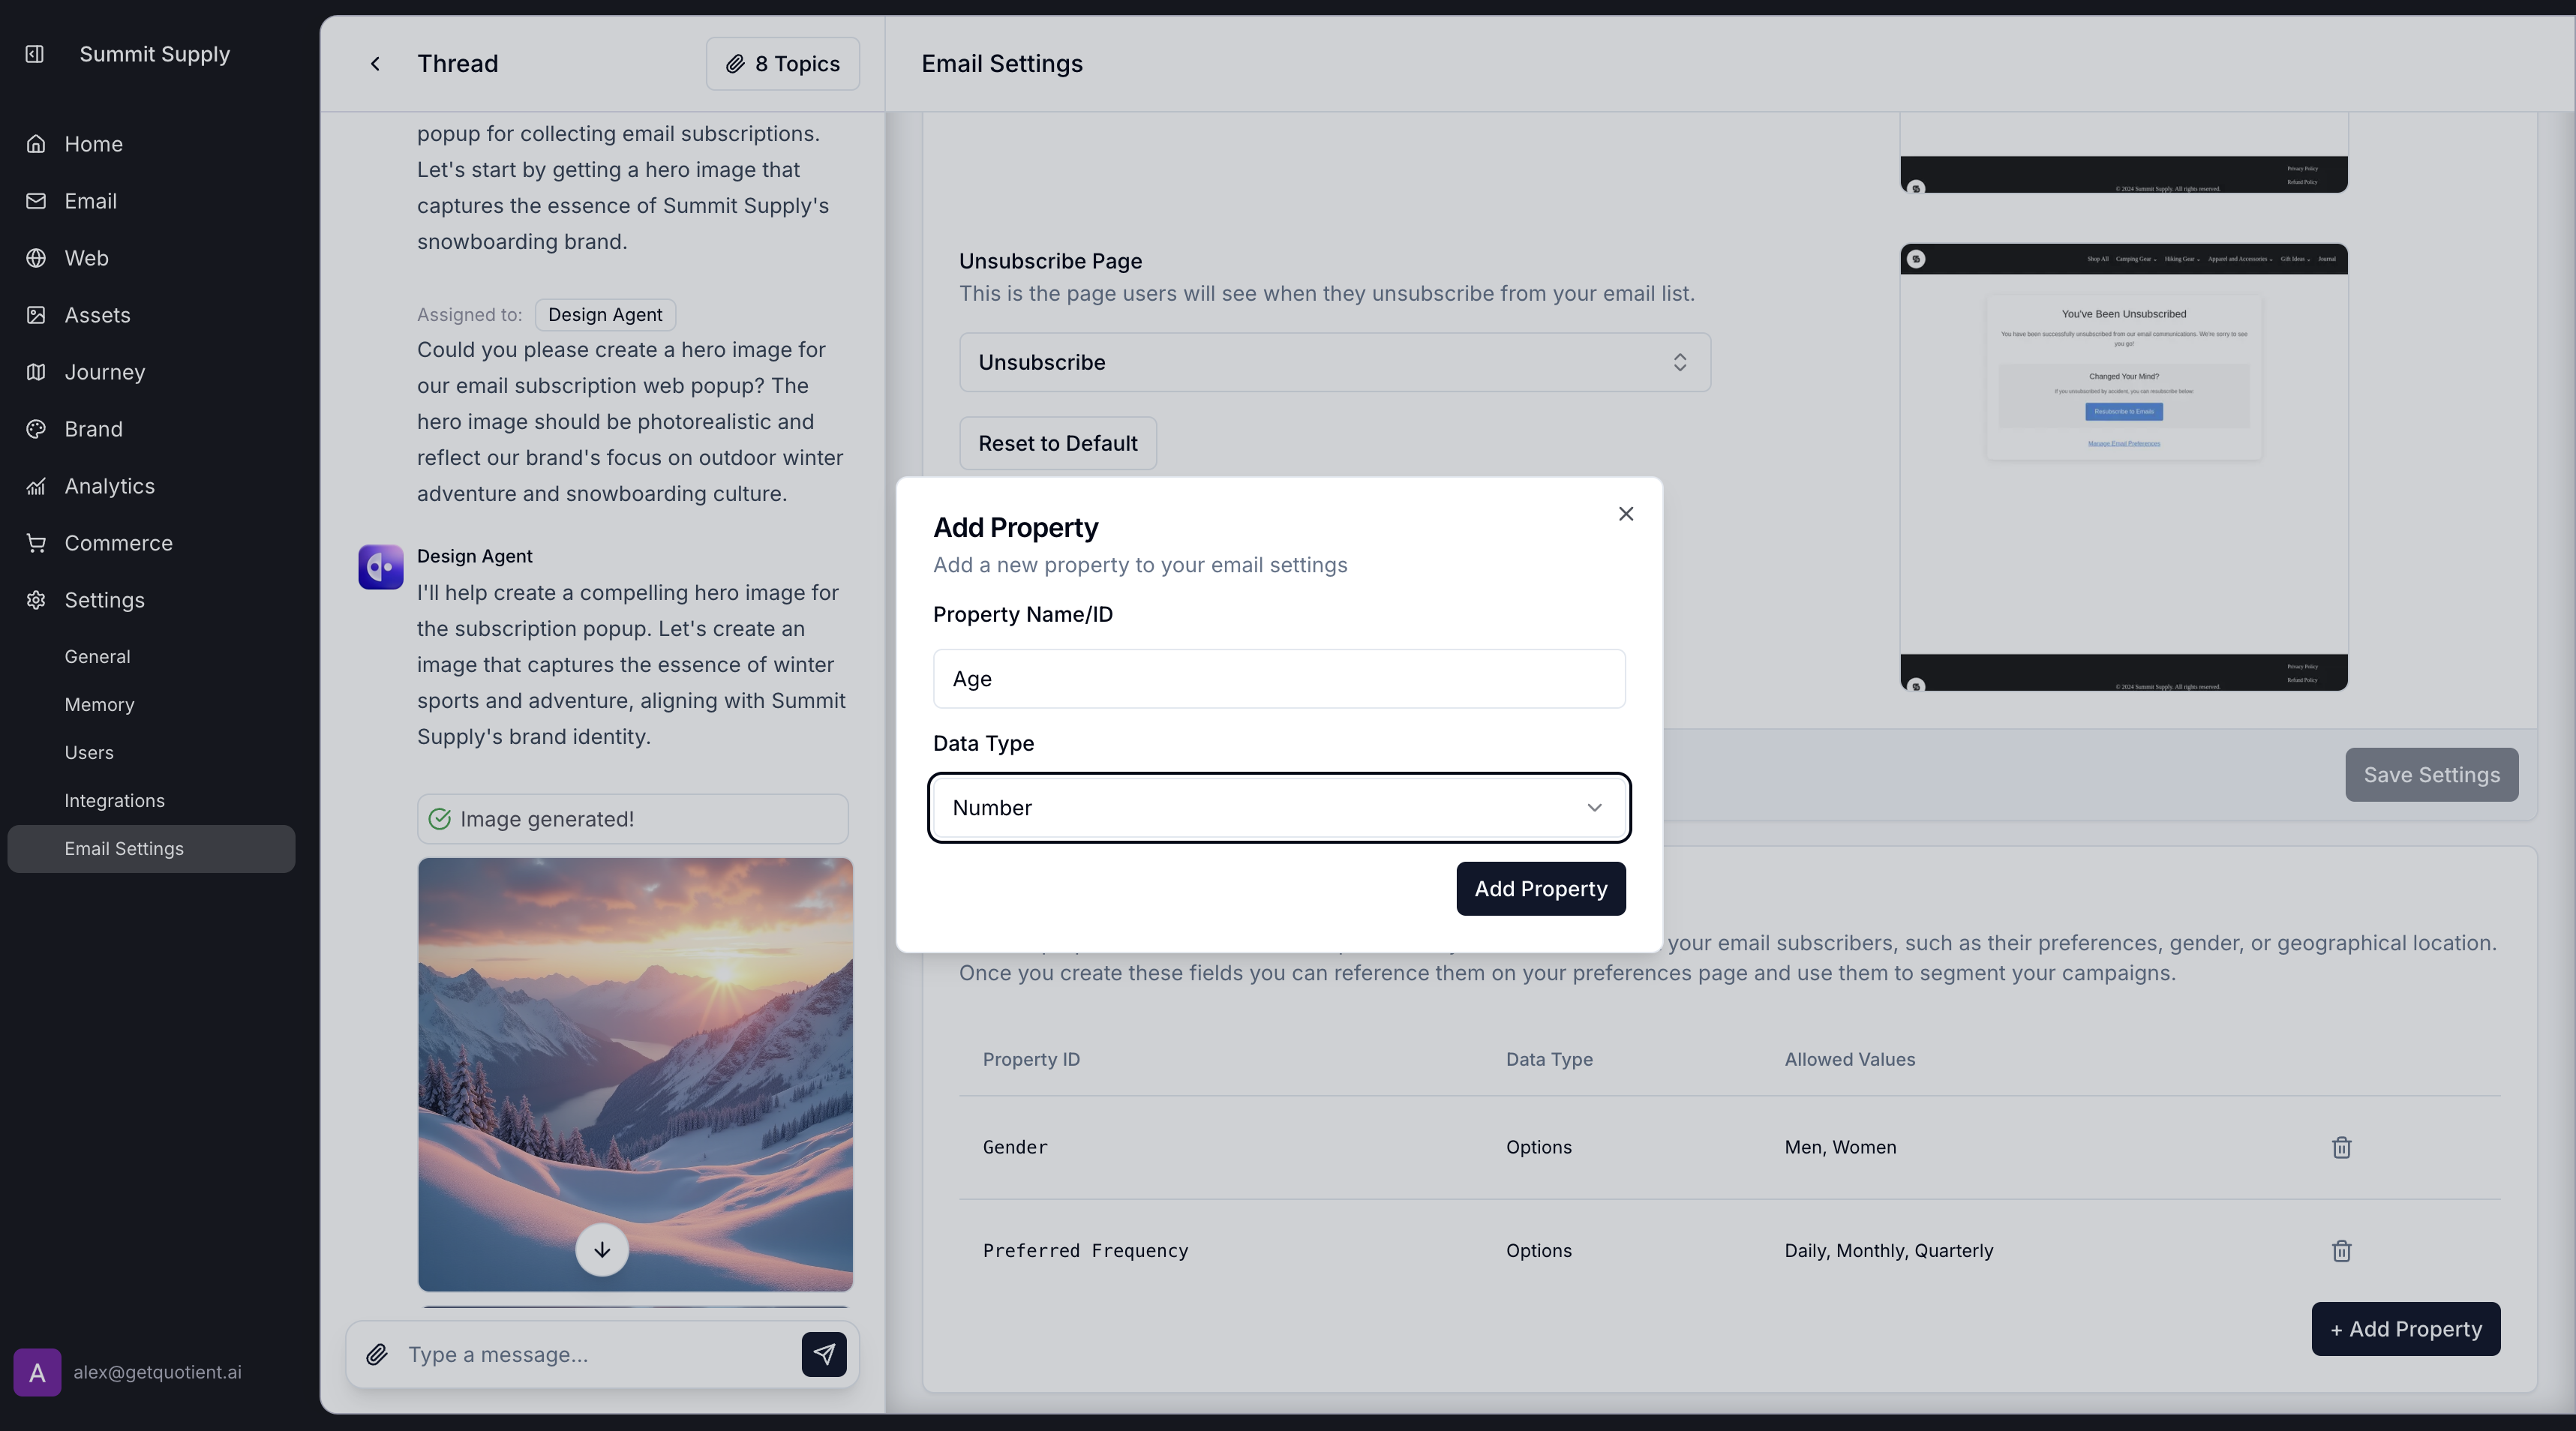Open Analytics from the sidebar
The height and width of the screenshot is (1431, 2576).
[36, 486]
